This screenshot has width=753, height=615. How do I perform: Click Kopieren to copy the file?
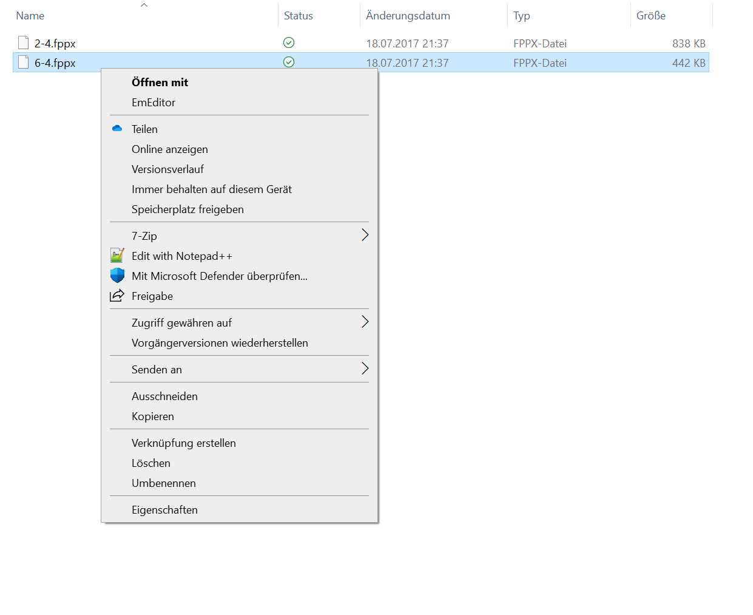coord(153,416)
